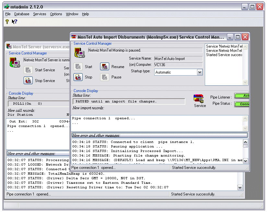Screen dimensions: 267x212
Task: Click the Resume label
Action: (118, 67)
